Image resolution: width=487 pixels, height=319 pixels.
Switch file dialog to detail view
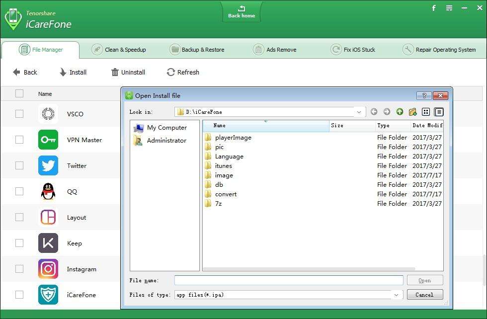point(439,112)
